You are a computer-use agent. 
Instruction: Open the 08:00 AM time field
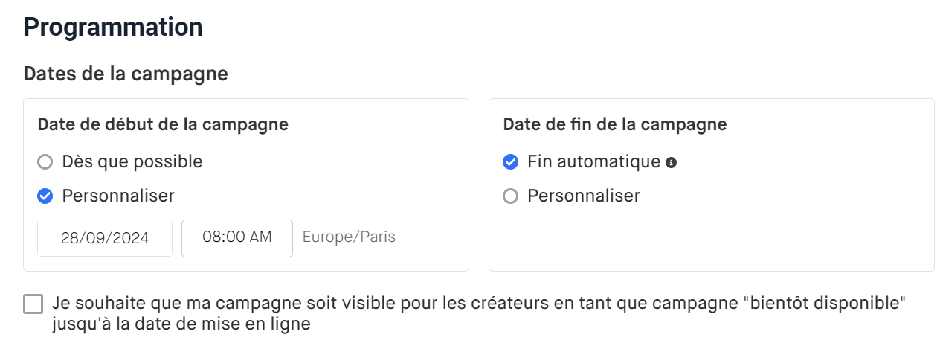click(x=236, y=237)
